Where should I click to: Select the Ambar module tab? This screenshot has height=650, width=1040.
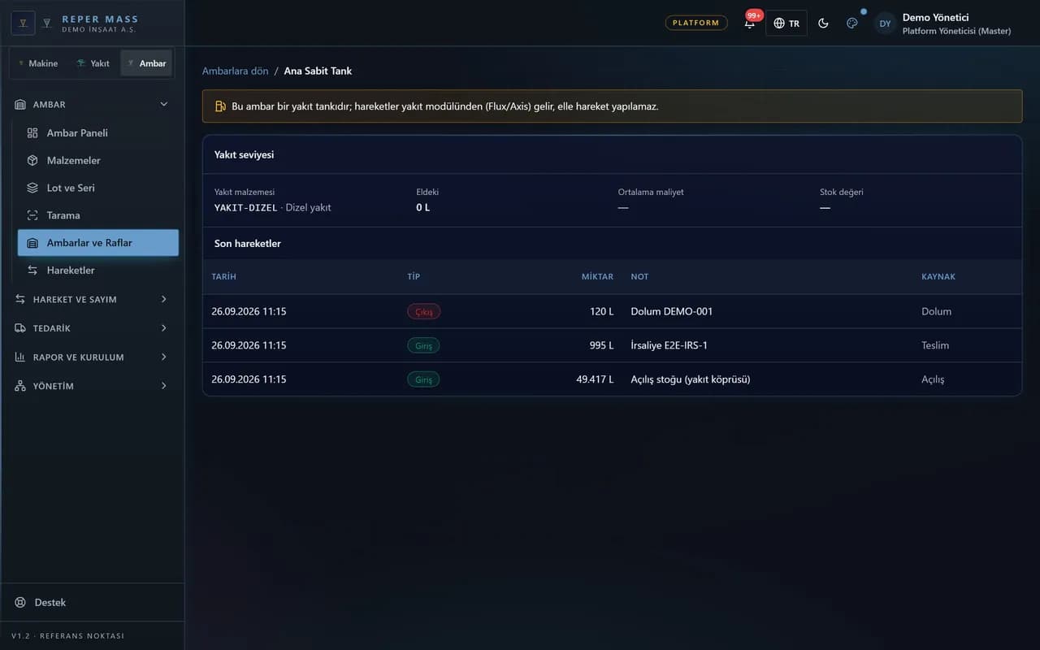pyautogui.click(x=146, y=63)
